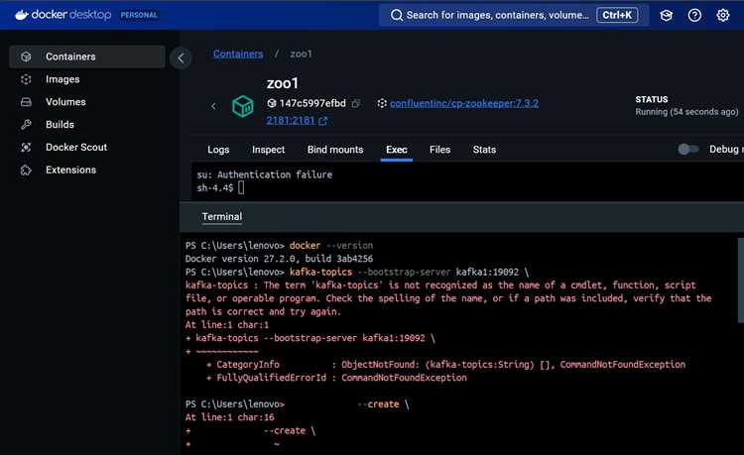Open the 2181:2181 port link

(291, 121)
